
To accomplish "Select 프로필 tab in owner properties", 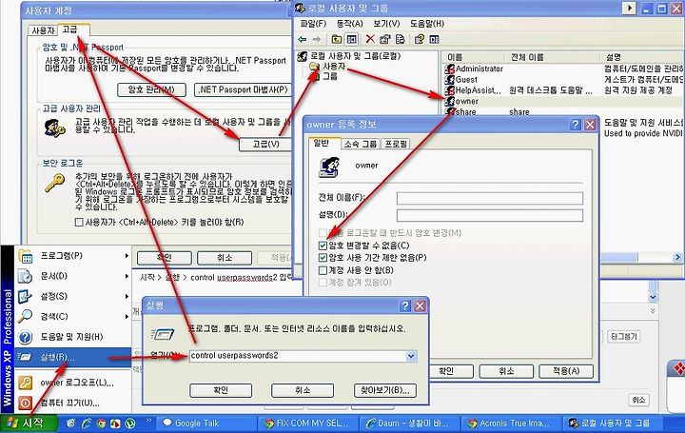I will point(396,144).
